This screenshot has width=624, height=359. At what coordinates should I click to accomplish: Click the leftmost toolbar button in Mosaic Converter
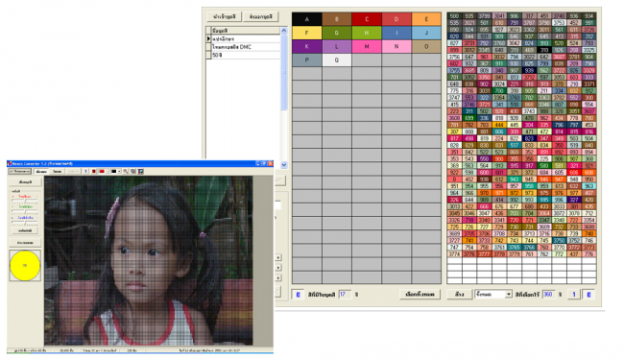click(x=20, y=171)
